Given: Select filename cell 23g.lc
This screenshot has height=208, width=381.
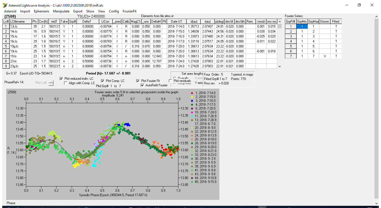Looking at the screenshot, I should (20, 66).
